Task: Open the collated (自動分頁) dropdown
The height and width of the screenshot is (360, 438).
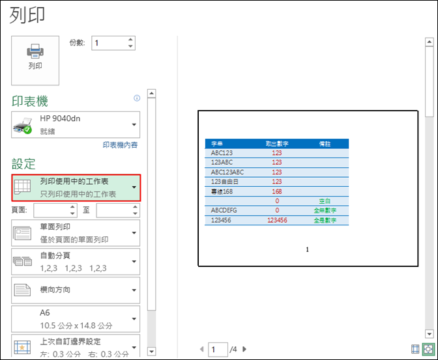Action: pyautogui.click(x=76, y=262)
